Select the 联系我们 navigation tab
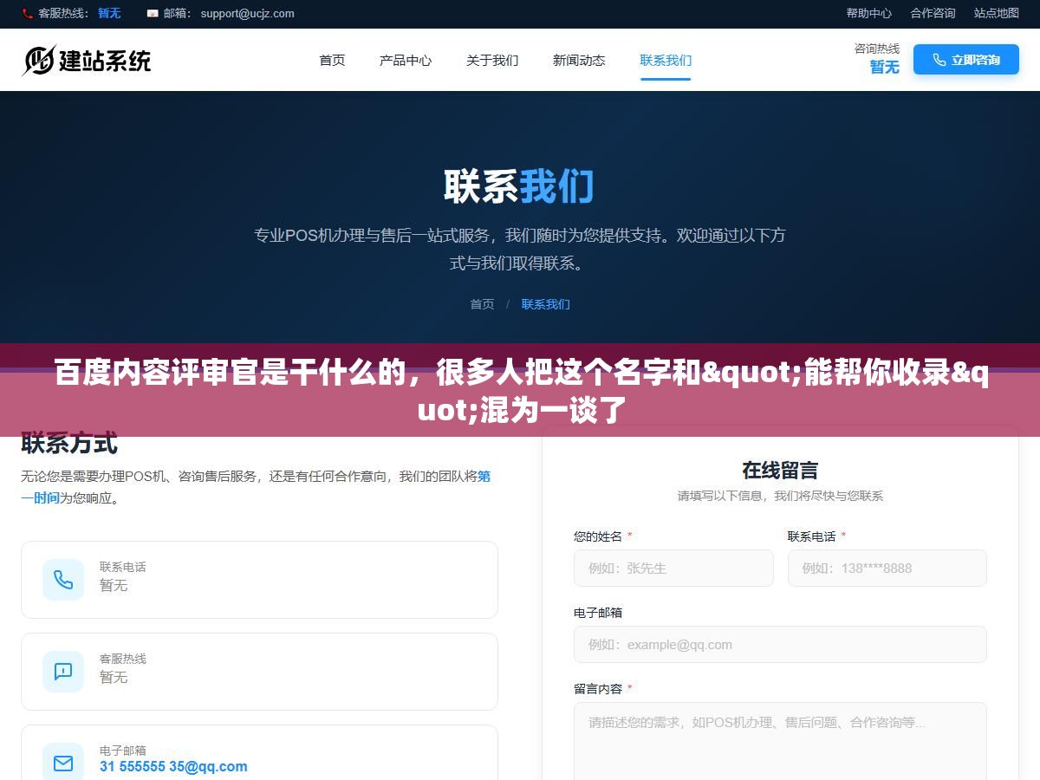 click(x=666, y=60)
